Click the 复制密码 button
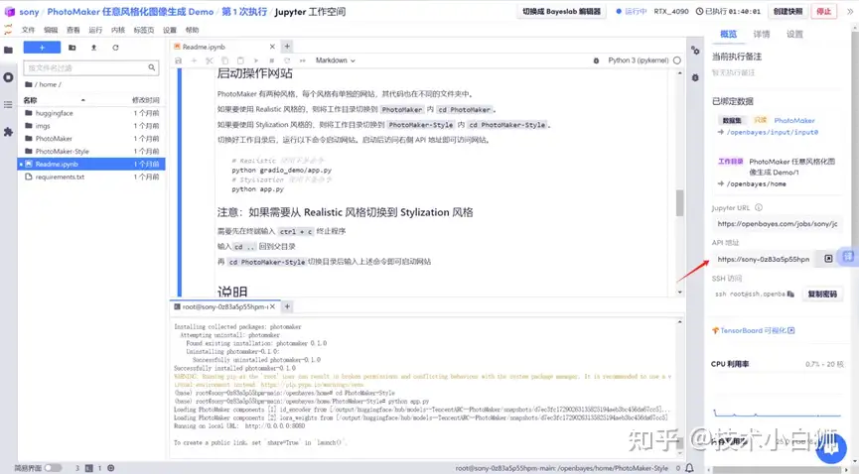The image size is (859, 474). (x=822, y=294)
